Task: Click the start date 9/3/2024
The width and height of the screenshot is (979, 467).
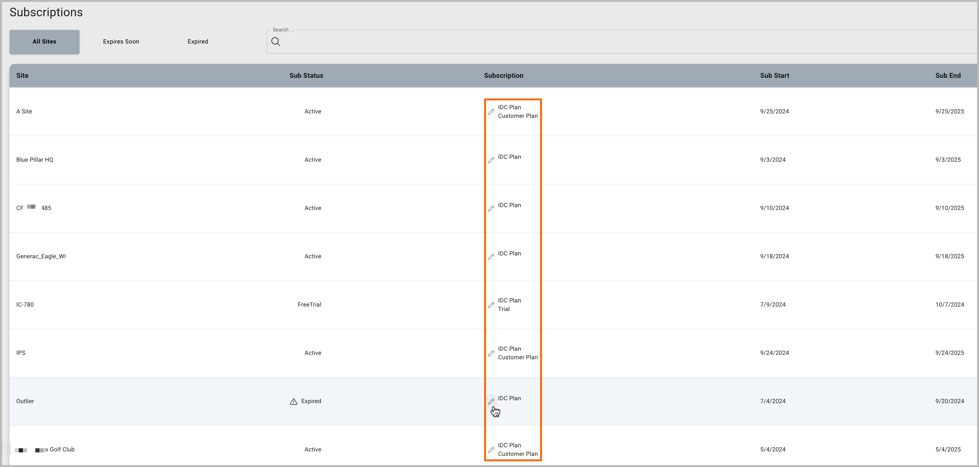Action: [x=773, y=160]
